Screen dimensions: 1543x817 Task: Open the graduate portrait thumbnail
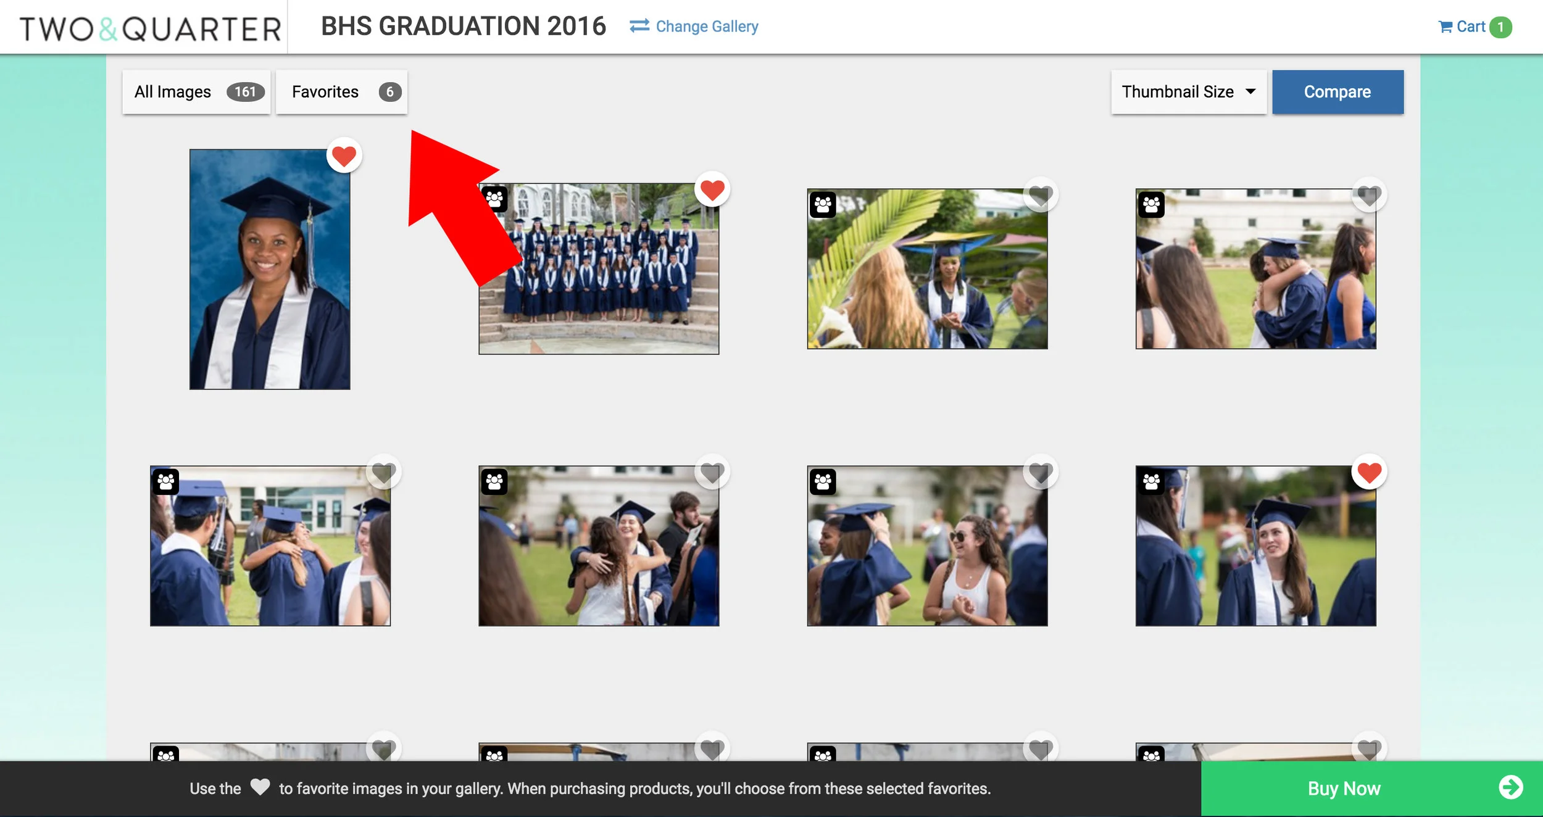(x=270, y=269)
